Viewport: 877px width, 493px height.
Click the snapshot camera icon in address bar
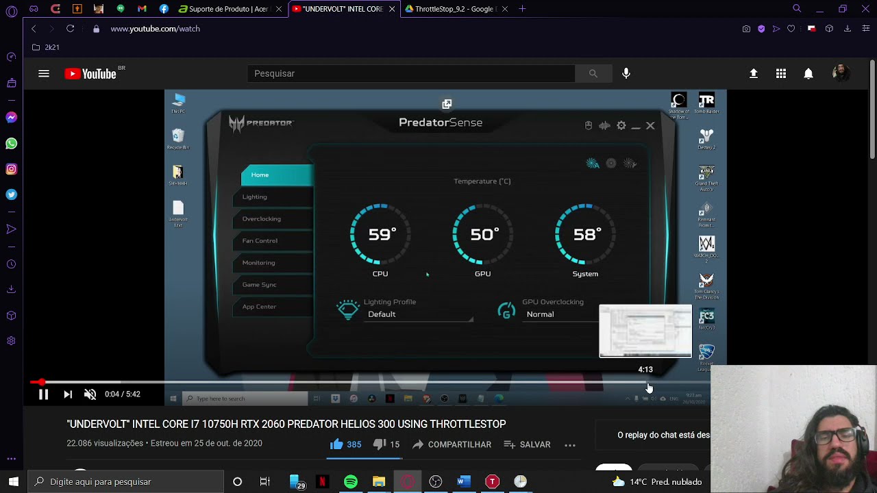tap(746, 29)
